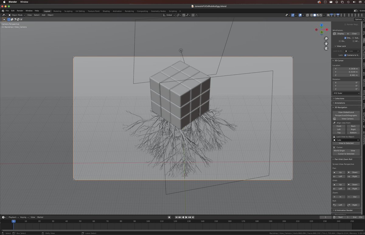Toggle viewport overlays button

300,15
